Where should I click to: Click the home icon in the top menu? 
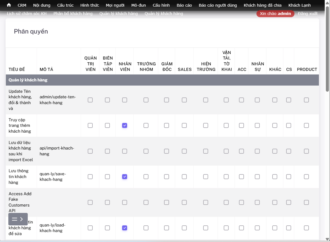(9, 5)
